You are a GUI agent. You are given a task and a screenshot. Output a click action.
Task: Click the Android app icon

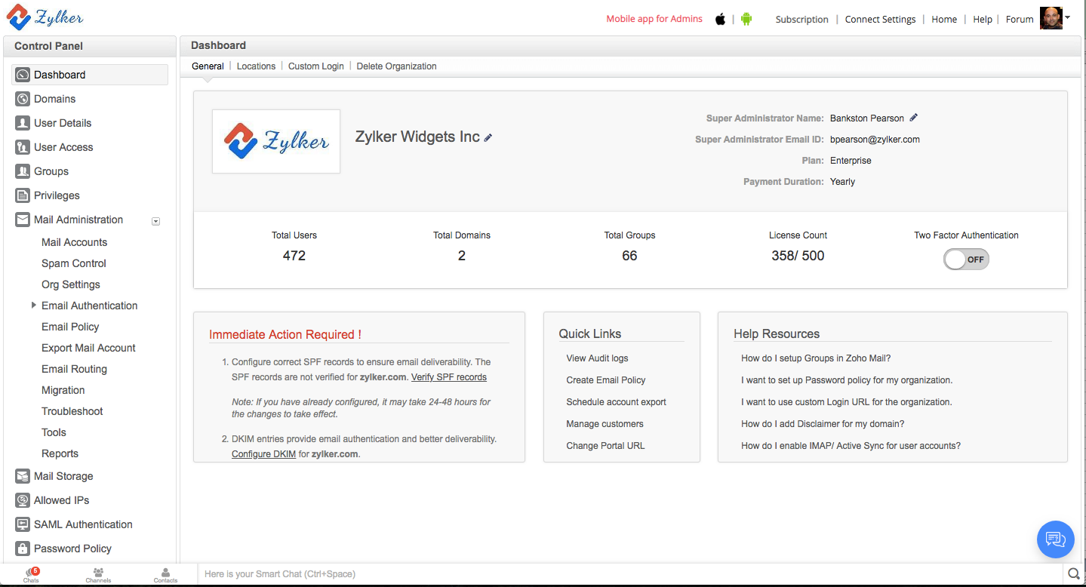(746, 20)
